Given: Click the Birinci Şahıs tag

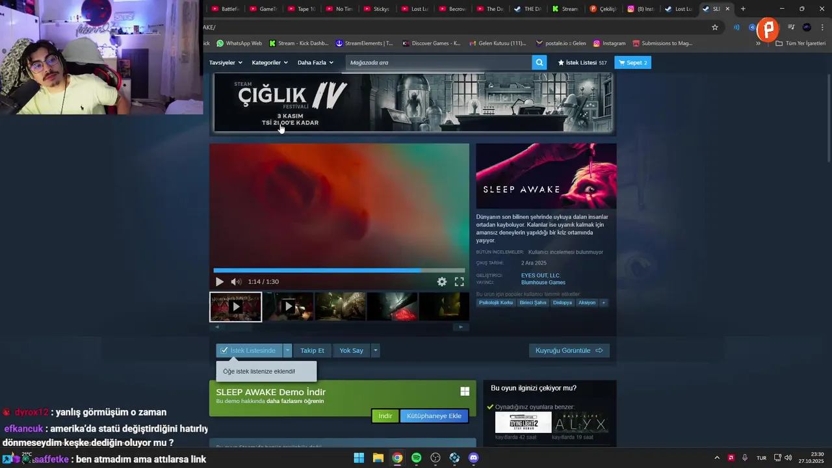Looking at the screenshot, I should coord(533,303).
